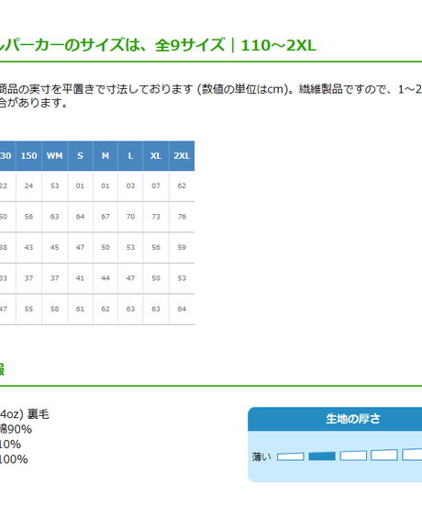
Task: Click the 2XL size column header
Action: [x=182, y=156]
